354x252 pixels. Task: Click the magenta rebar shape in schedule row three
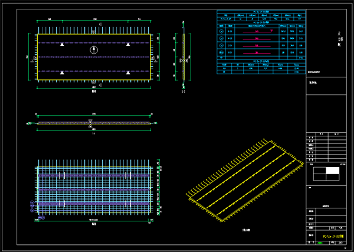pos(257,46)
